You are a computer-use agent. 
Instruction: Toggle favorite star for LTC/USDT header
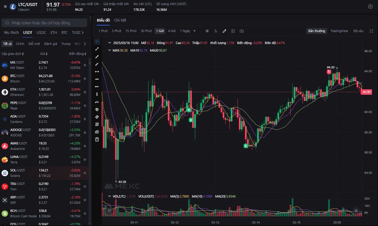point(5,6)
